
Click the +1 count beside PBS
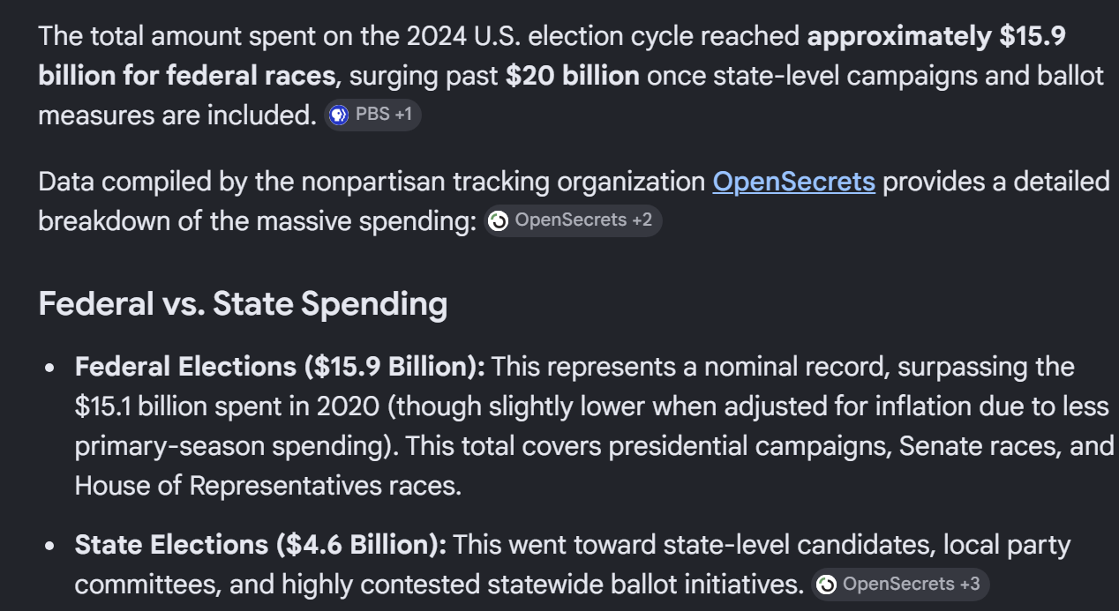coord(402,115)
